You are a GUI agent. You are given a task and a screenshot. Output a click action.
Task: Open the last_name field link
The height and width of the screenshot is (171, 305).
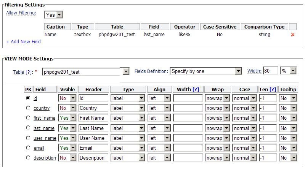pos(44,128)
